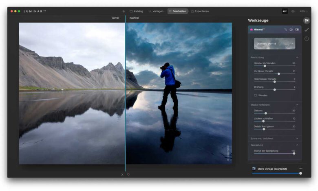Image resolution: width=318 pixels, height=191 pixels.
Task: Click the plus icon to add photos
Action: (124, 11)
